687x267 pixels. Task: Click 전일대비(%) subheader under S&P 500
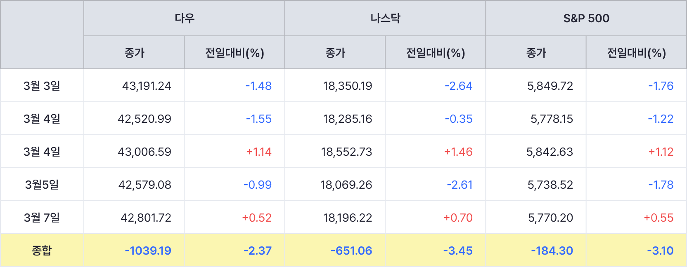[x=636, y=53]
